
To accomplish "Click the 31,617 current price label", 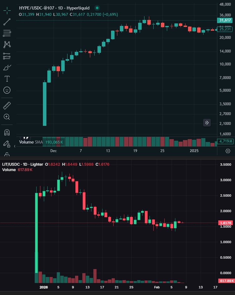I will click(x=225, y=21).
